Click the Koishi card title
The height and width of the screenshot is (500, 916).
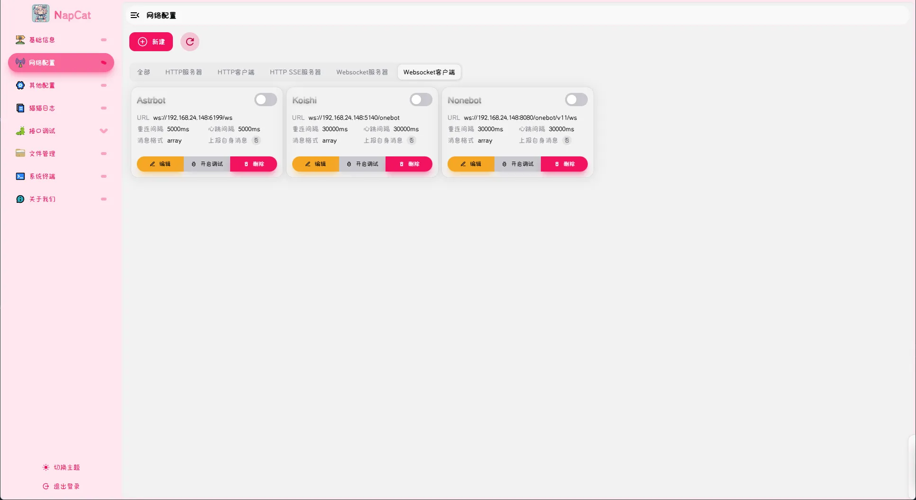click(x=305, y=100)
